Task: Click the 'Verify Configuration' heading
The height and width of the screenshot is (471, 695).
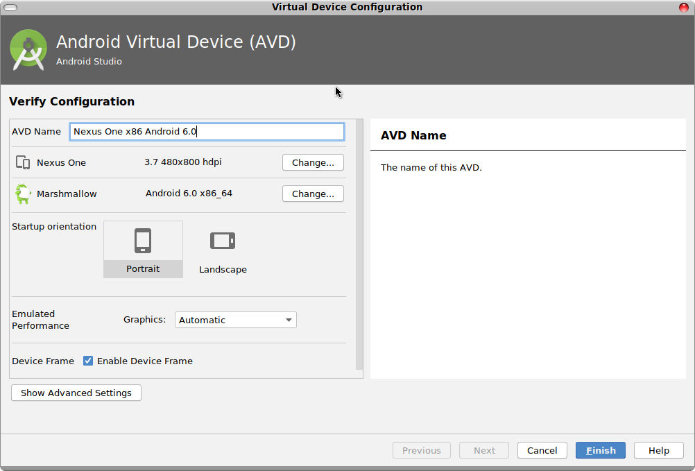Action: click(x=72, y=101)
